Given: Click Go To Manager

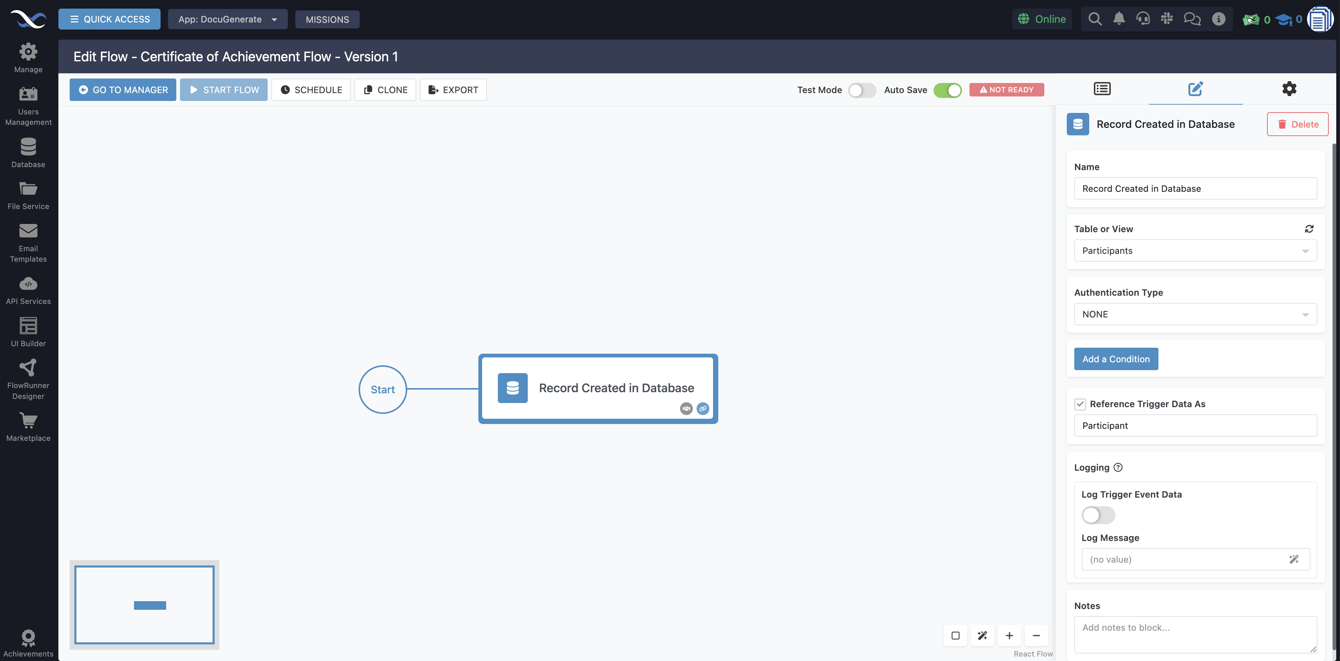Looking at the screenshot, I should (x=122, y=89).
